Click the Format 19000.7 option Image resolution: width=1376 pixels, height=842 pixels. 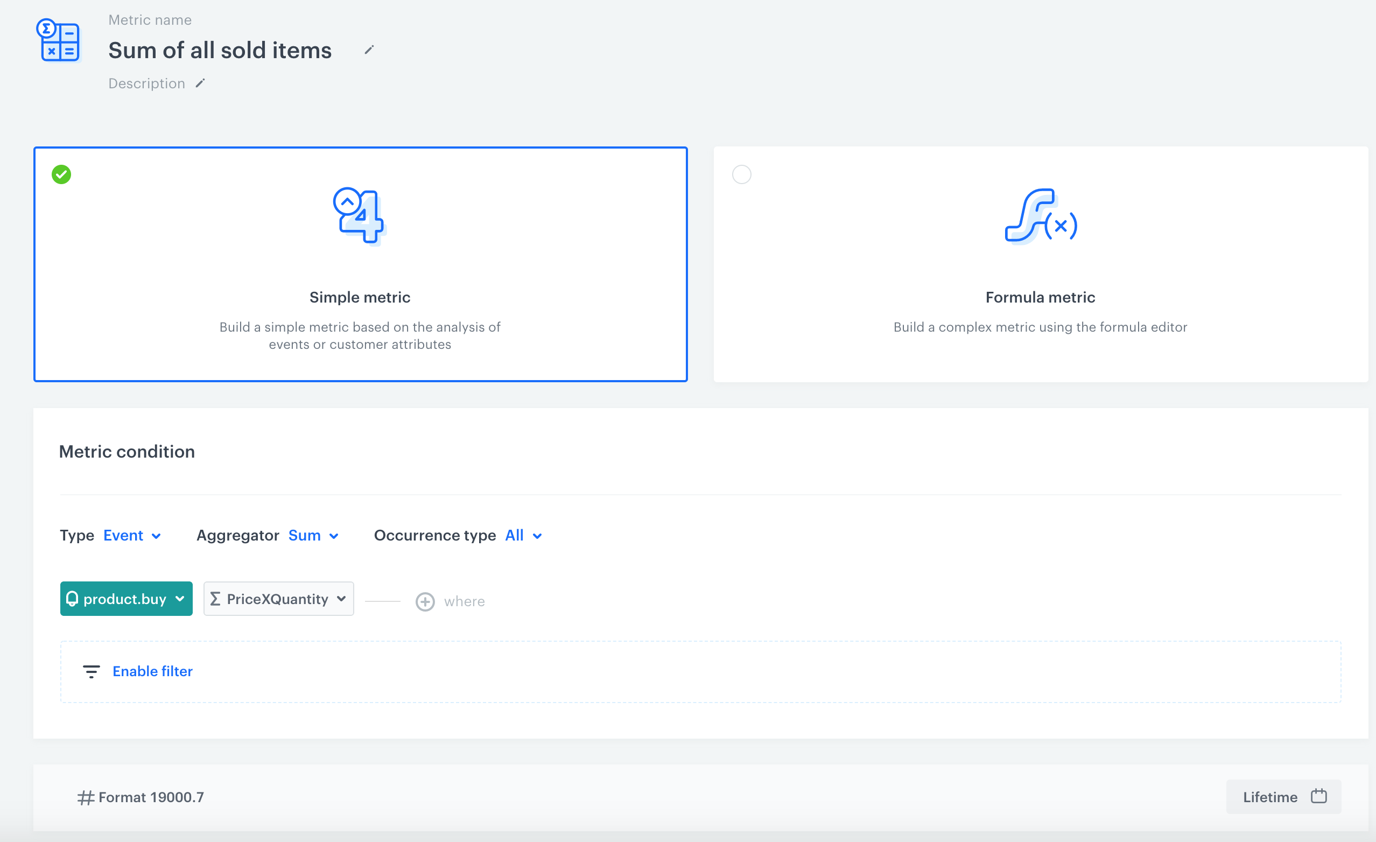tap(151, 797)
